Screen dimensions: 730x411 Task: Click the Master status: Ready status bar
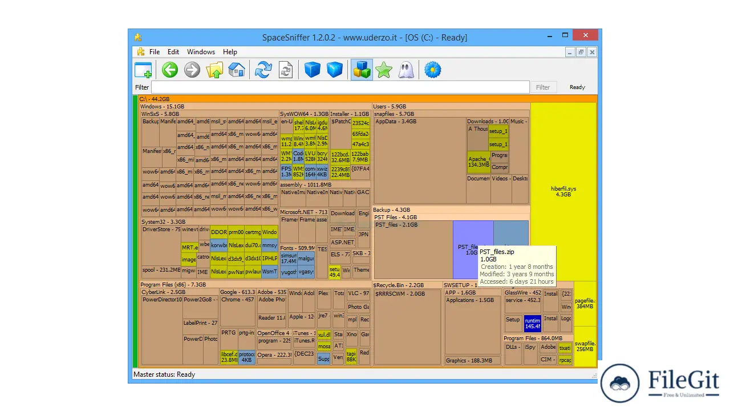pos(164,374)
